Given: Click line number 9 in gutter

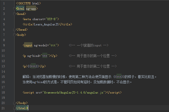Looking at the screenshot, I should point(4,45).
